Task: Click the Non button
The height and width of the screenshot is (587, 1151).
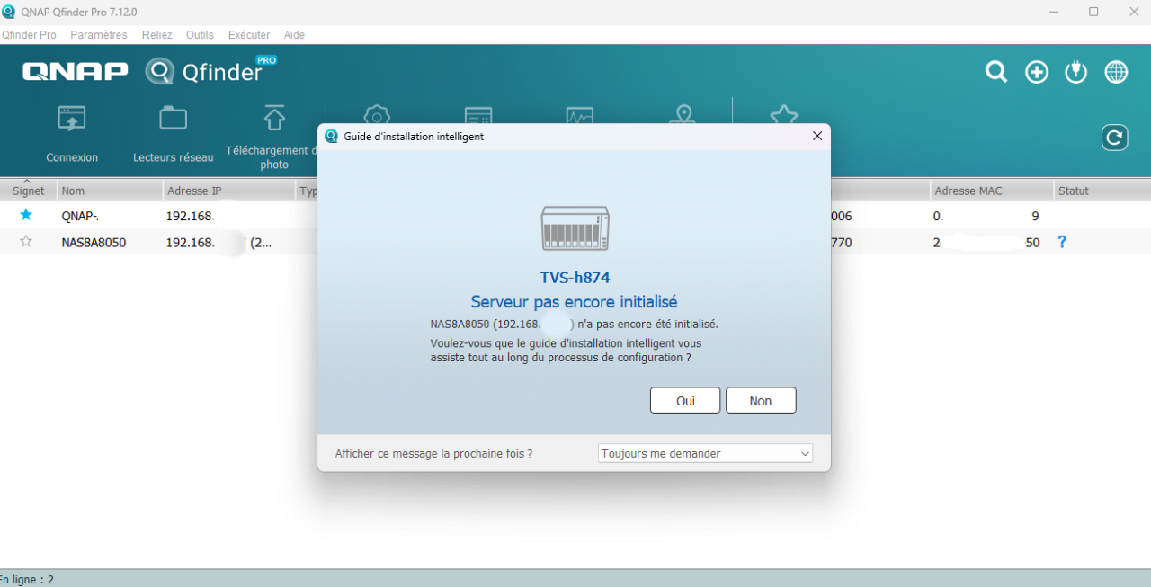Action: (761, 401)
